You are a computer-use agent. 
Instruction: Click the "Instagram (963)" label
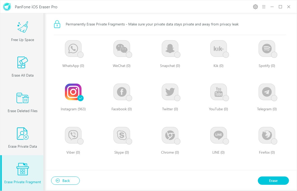point(73,109)
